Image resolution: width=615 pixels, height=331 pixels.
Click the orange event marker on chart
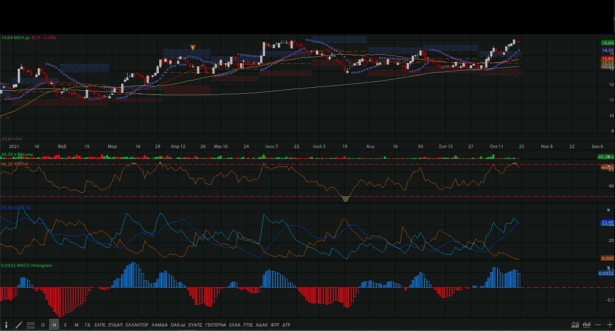(x=193, y=48)
